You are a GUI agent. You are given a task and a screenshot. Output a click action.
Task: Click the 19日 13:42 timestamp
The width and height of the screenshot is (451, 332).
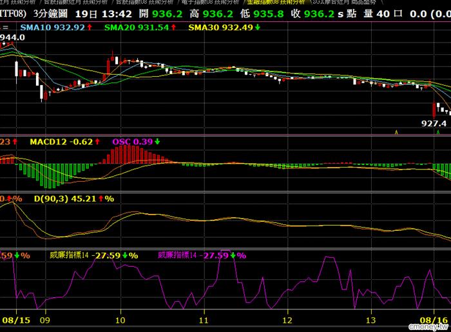pos(103,14)
